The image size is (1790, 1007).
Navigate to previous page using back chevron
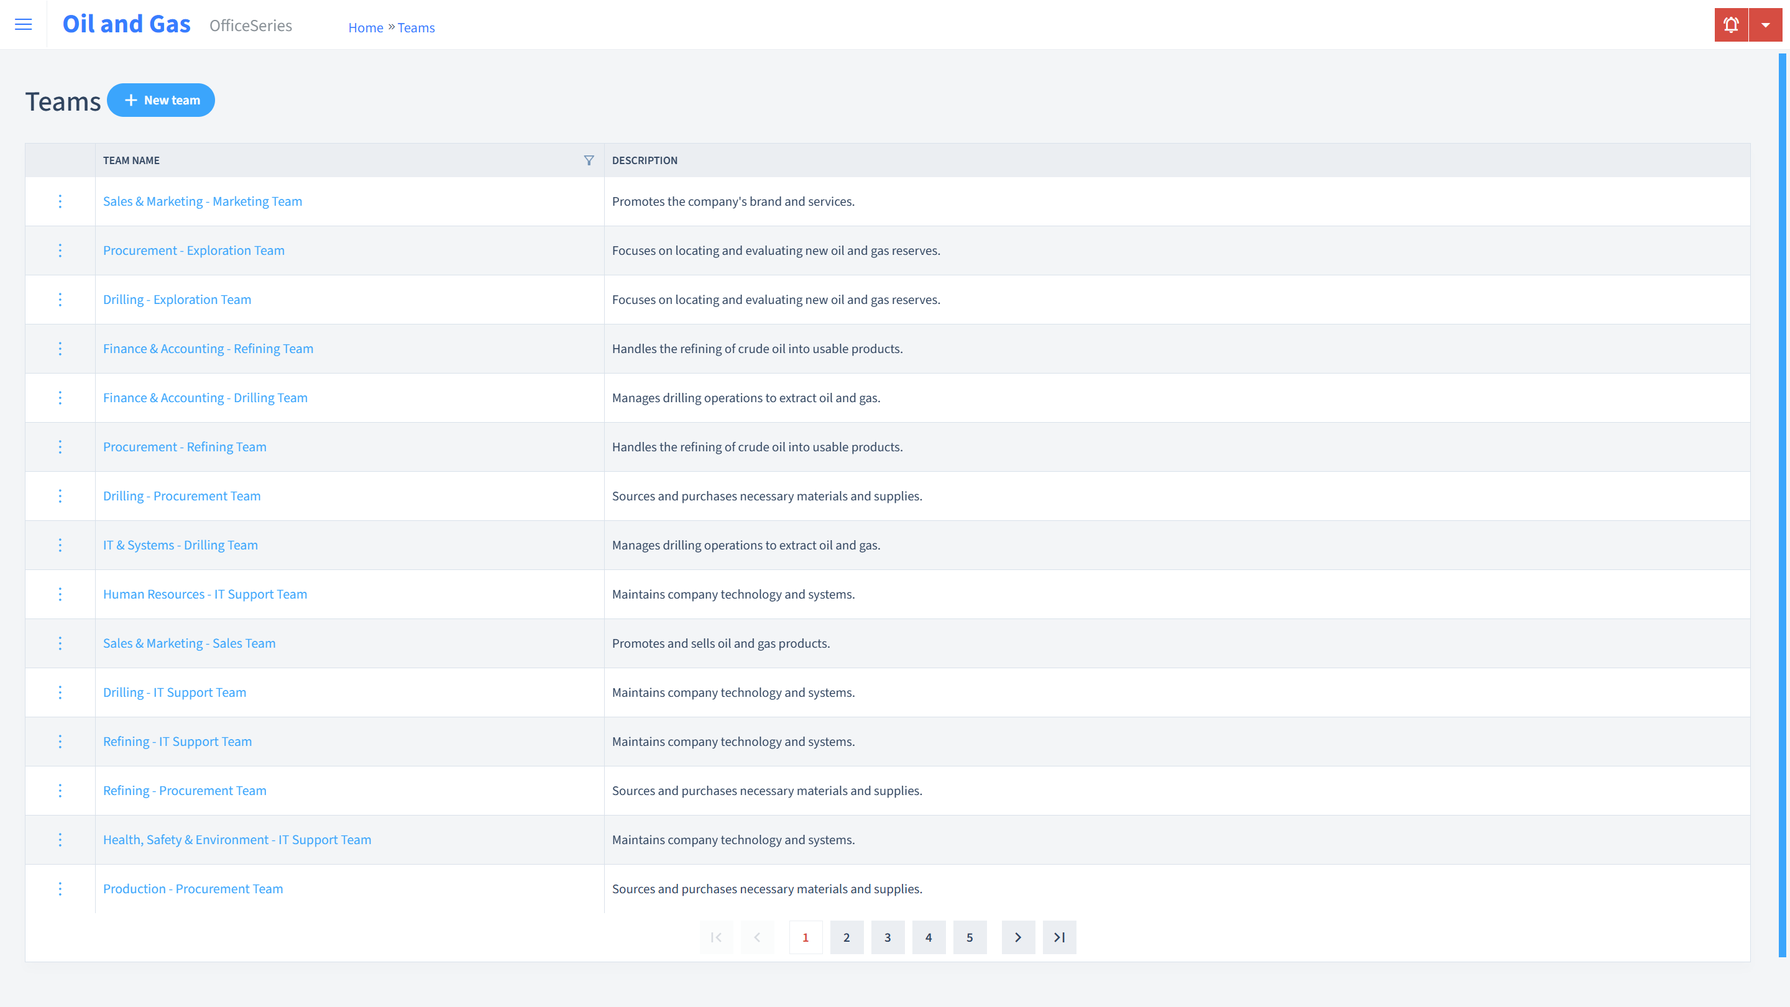click(757, 937)
